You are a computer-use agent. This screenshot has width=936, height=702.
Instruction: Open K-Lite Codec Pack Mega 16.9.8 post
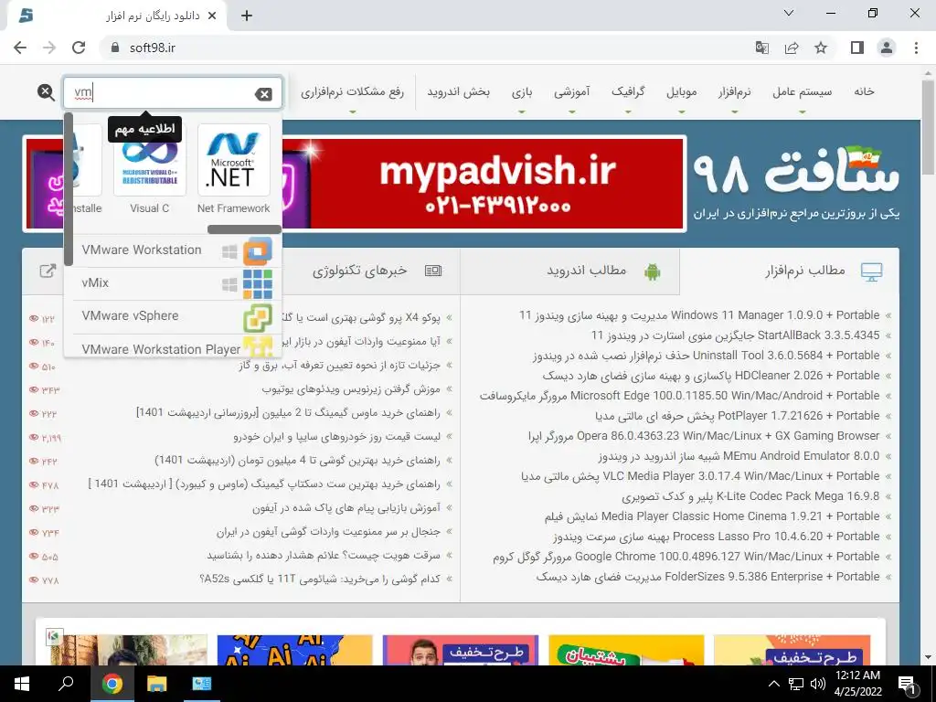point(750,496)
